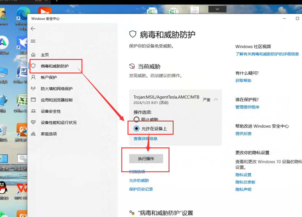
Task: Select 病毒和威胁防护 in the sidebar
Action: tap(55, 66)
